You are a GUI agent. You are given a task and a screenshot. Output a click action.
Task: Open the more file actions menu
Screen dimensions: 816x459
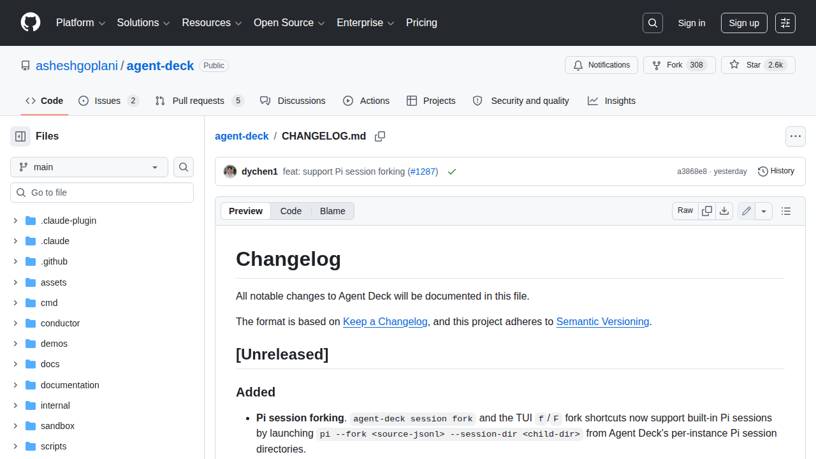[x=796, y=136]
